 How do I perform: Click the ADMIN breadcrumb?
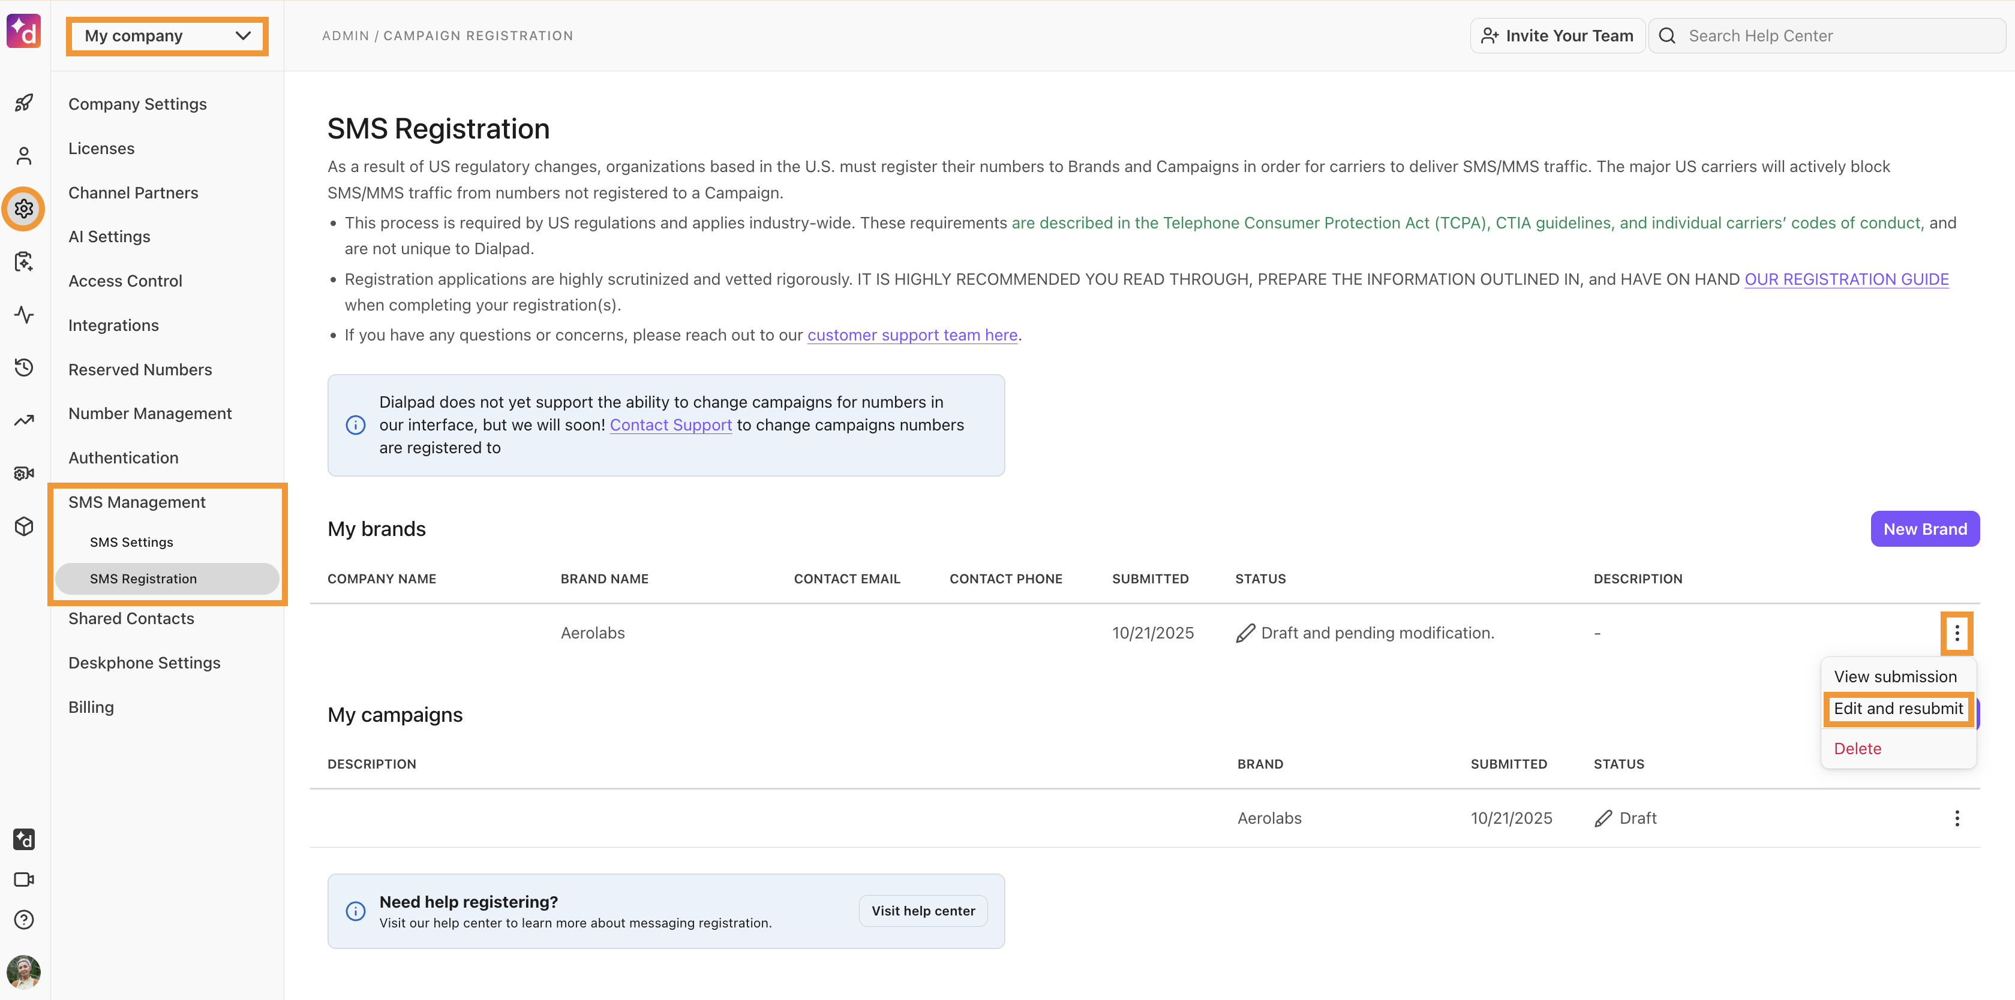(345, 36)
